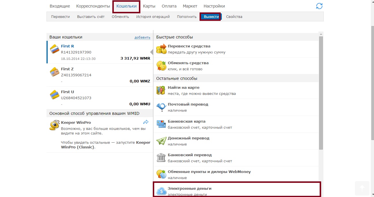This screenshot has height=197, width=374.
Task: Select Пополнить in the submenu
Action: (187, 17)
